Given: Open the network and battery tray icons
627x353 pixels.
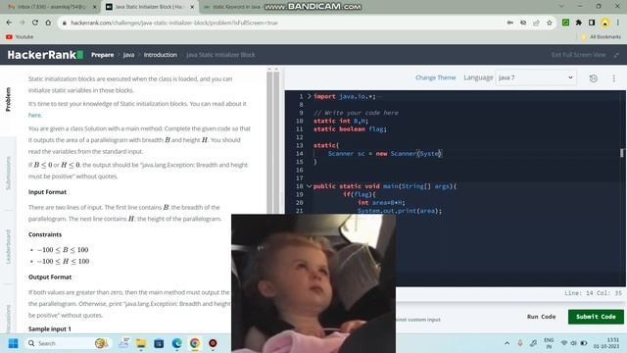Looking at the screenshot, I should click(573, 343).
